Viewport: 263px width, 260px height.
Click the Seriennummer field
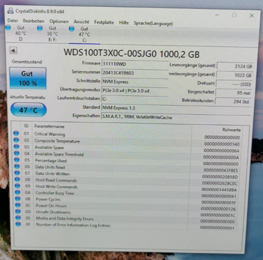[135, 73]
